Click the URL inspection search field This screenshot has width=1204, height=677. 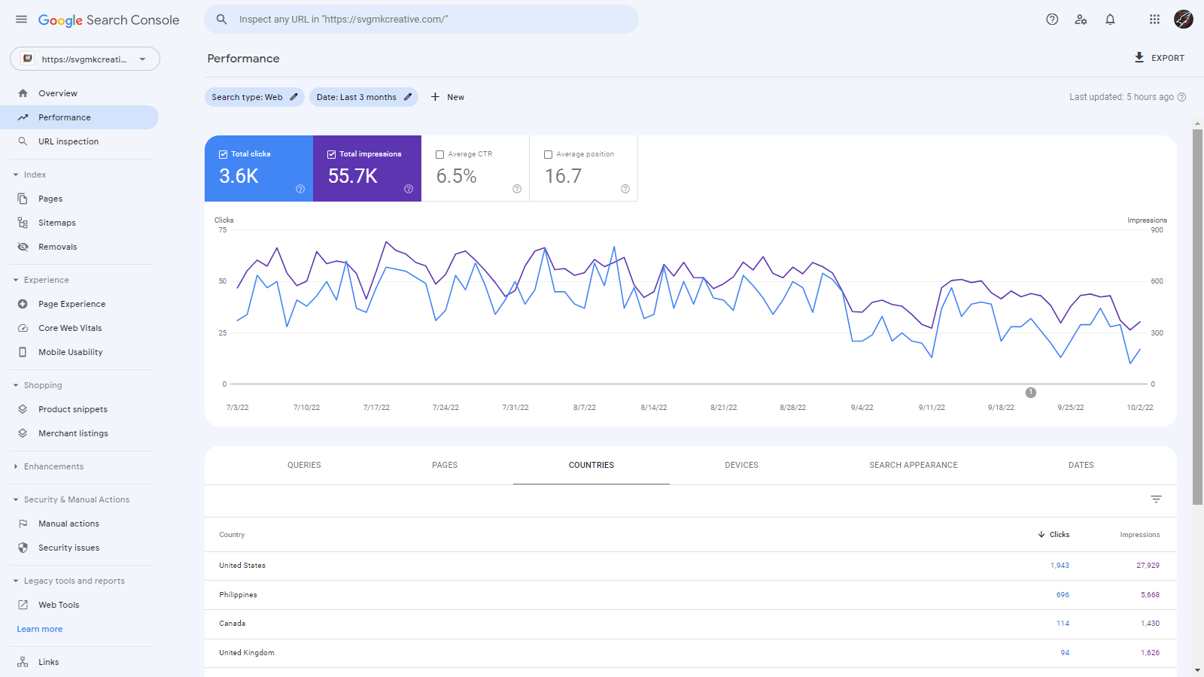click(x=421, y=20)
